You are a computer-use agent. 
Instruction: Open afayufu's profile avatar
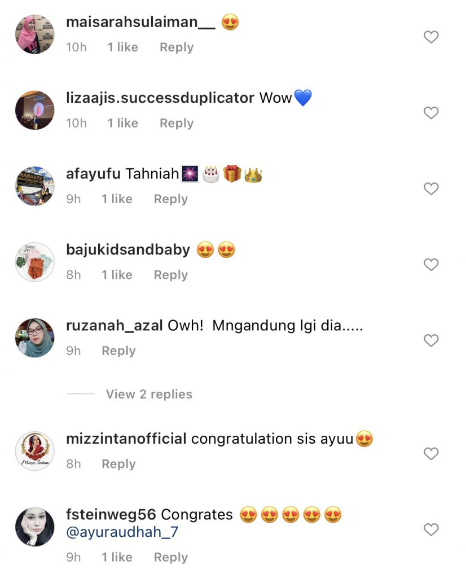[34, 186]
